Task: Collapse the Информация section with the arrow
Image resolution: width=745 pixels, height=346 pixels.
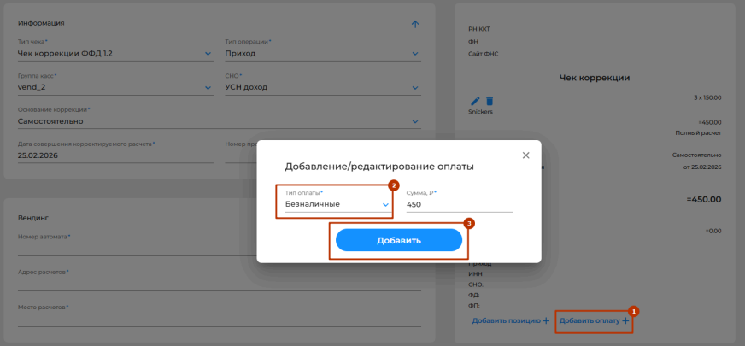Action: [x=415, y=24]
